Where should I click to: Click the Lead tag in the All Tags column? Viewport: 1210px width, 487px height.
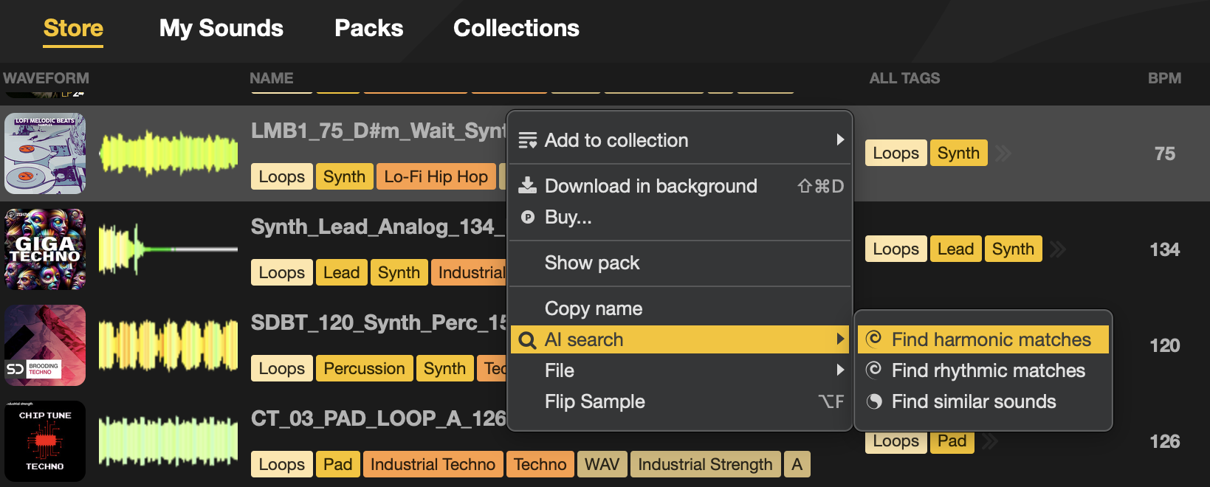click(x=955, y=249)
